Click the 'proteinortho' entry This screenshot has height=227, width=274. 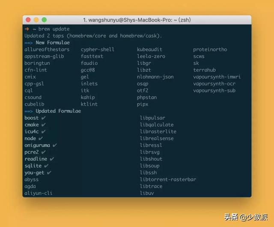(210, 50)
